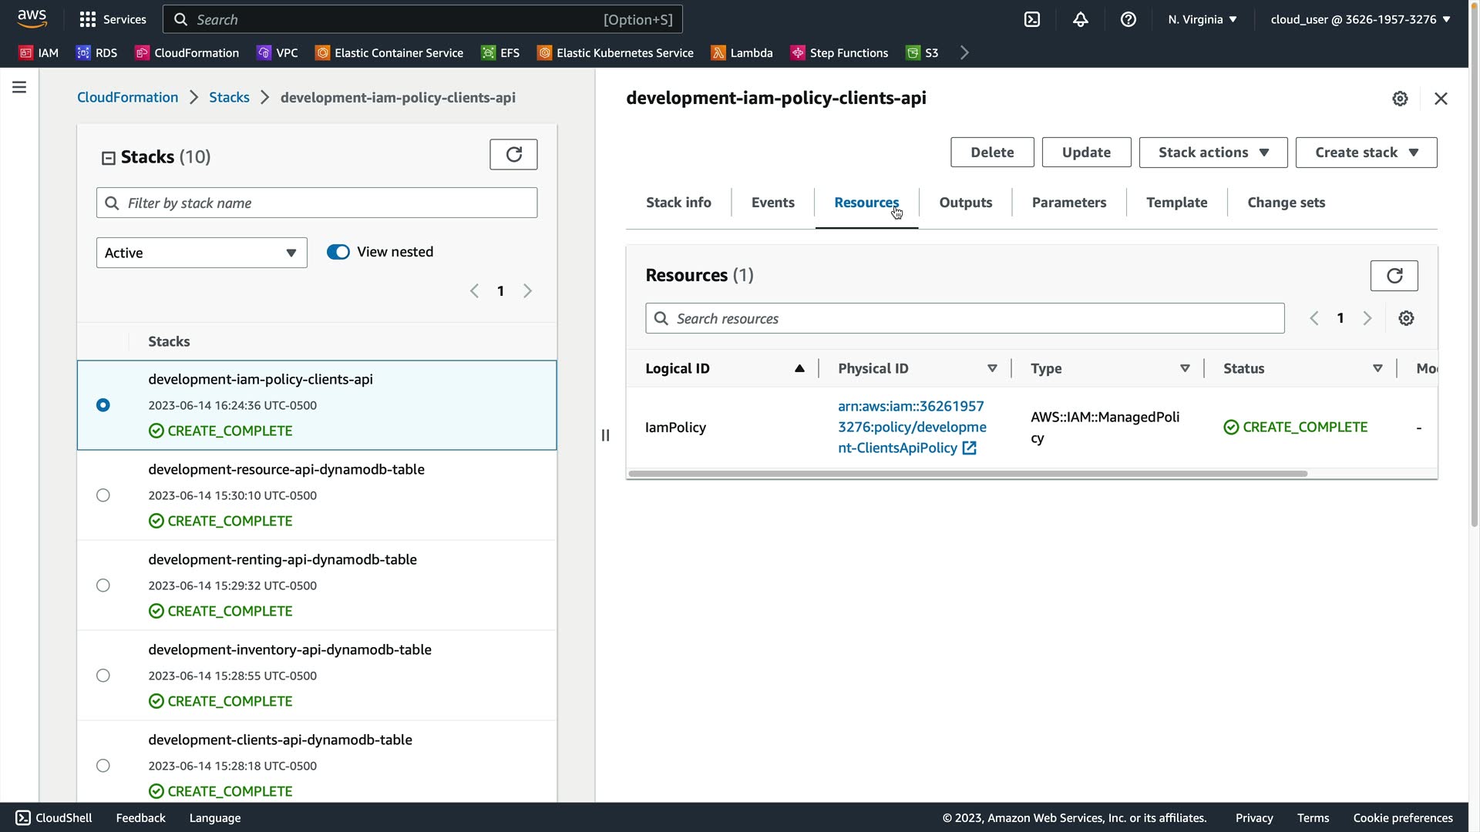The height and width of the screenshot is (832, 1480).
Task: Select development-inventory-api-dynamodb-table stack radio button
Action: tap(103, 676)
